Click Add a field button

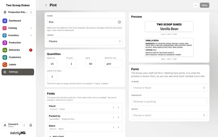click(56, 136)
